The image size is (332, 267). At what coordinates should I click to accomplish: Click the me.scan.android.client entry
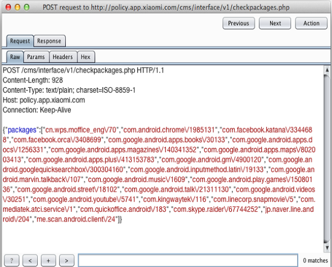[x=76, y=219]
